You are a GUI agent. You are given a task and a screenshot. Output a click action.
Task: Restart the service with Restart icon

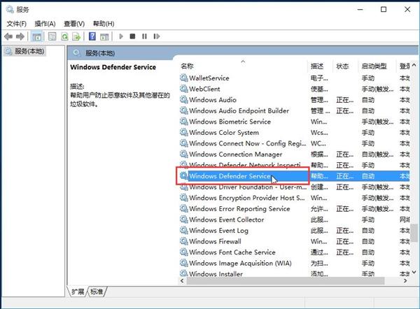[157, 36]
